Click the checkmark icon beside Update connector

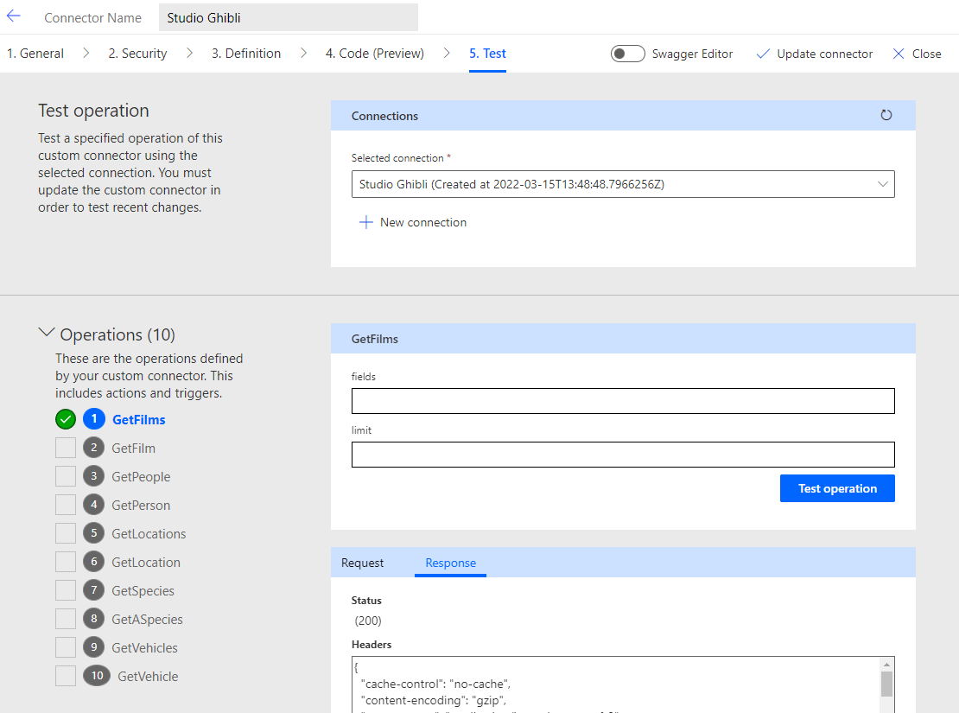[763, 54]
